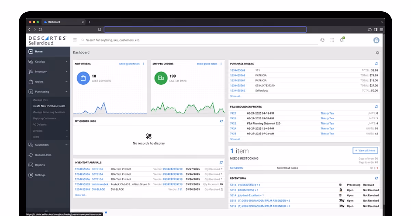Open PO Defaults submenu item

[39, 124]
